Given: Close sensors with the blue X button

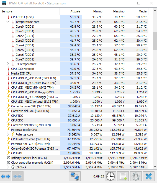Looking at the screenshot, I should tap(149, 176).
